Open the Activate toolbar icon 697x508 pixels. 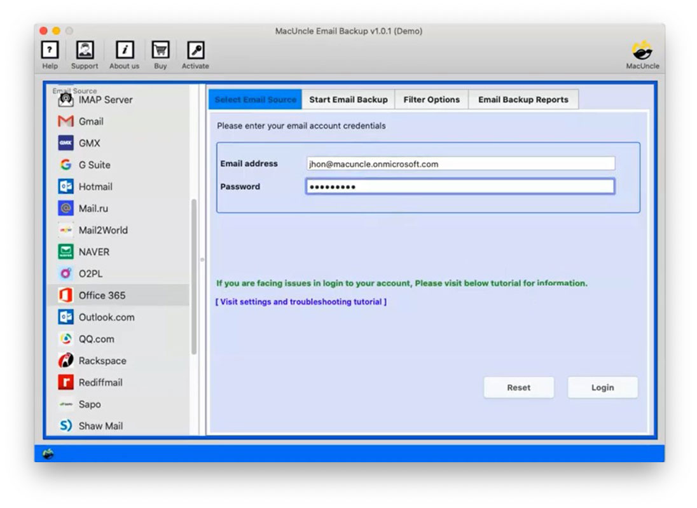tap(195, 51)
